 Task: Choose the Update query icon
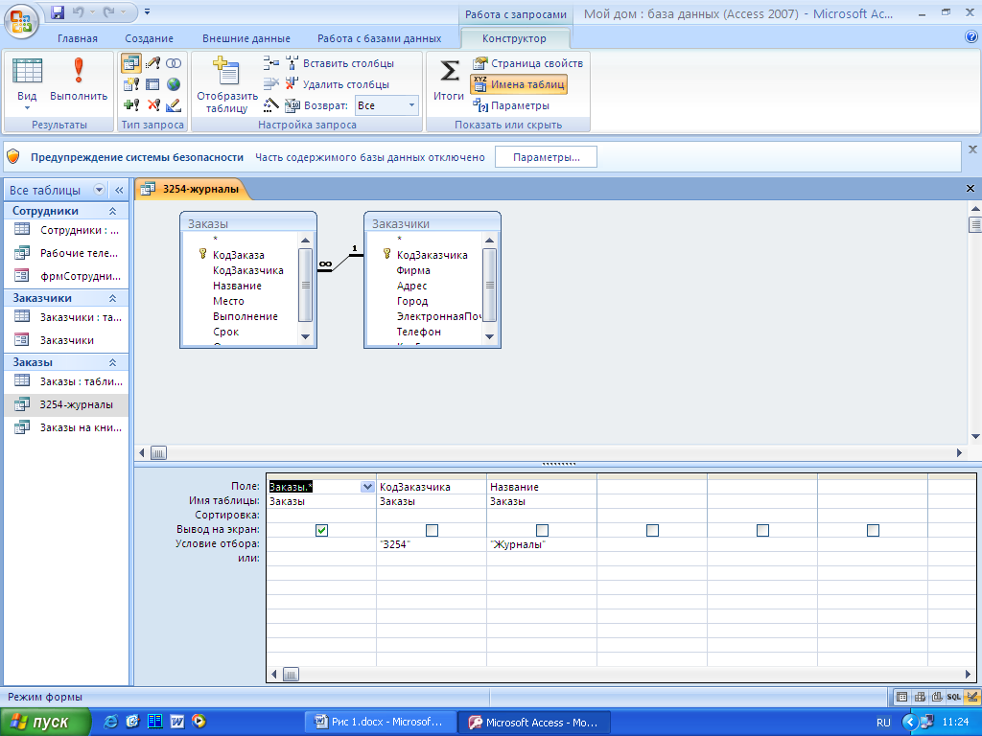coord(152,63)
